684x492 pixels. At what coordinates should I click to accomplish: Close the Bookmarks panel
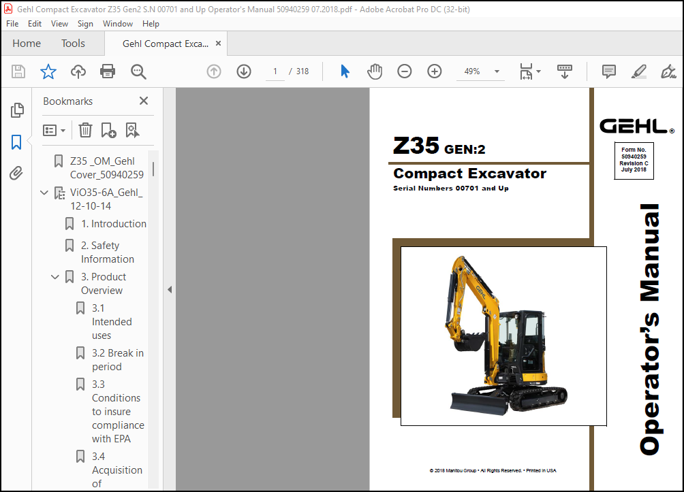click(144, 101)
